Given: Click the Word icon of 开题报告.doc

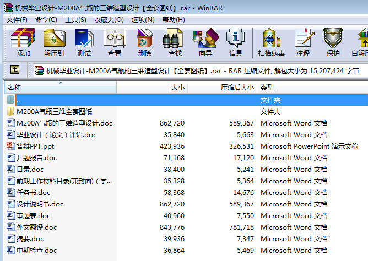Looking at the screenshot, I should click(11, 157).
